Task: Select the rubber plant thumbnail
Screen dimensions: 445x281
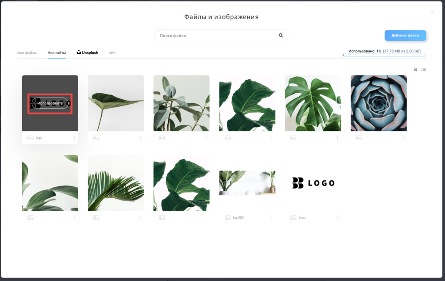Action: pyautogui.click(x=181, y=103)
